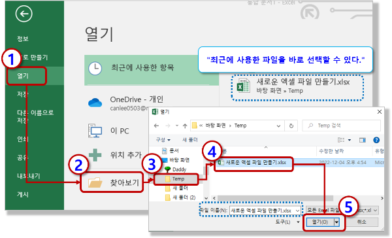Select 이 PC location
Screen dimensions: 392x238
tap(120, 131)
